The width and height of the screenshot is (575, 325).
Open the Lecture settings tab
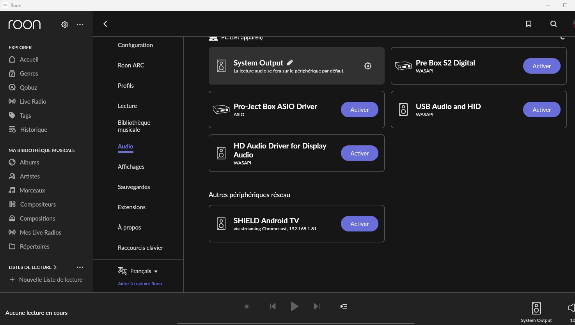[x=128, y=106]
